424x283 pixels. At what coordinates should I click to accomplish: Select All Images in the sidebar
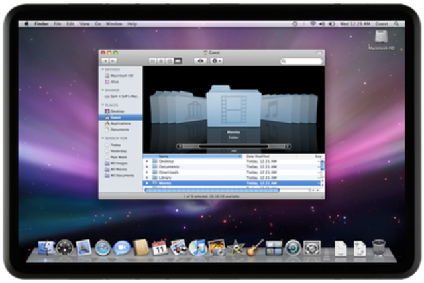(x=121, y=163)
